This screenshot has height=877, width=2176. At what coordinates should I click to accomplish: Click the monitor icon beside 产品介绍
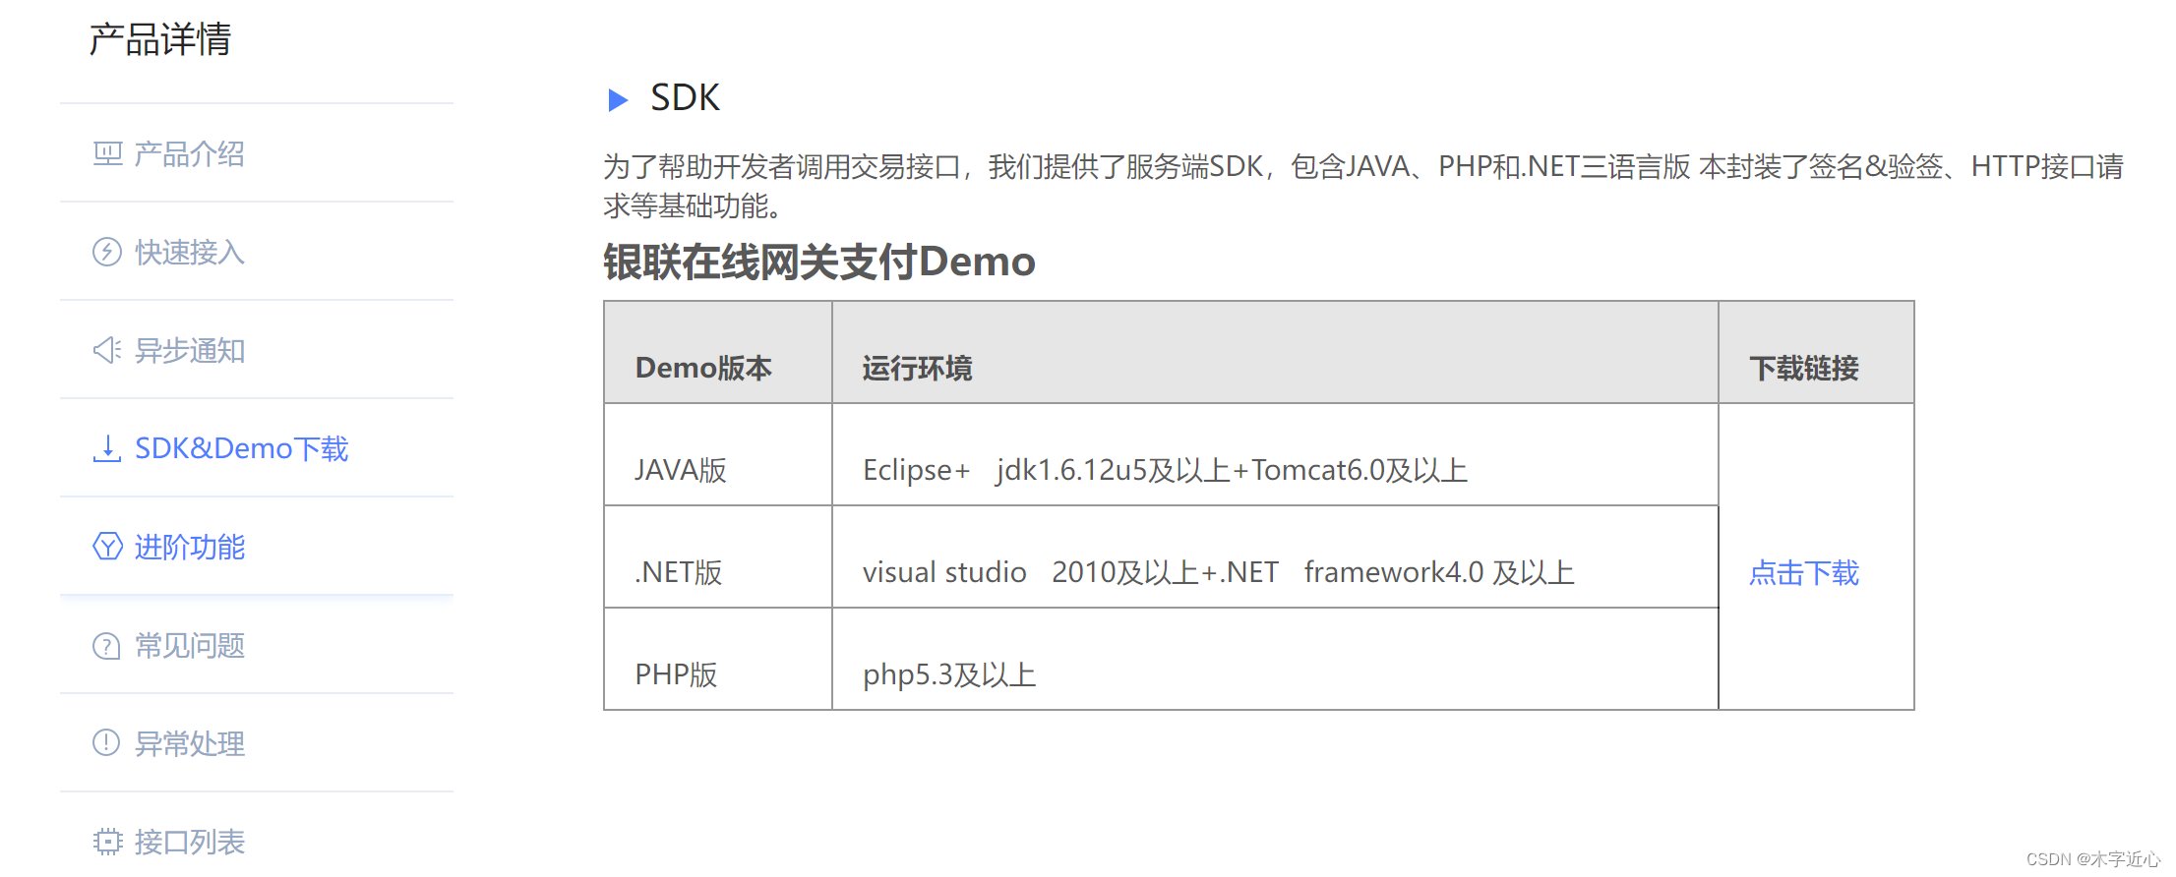tap(108, 153)
